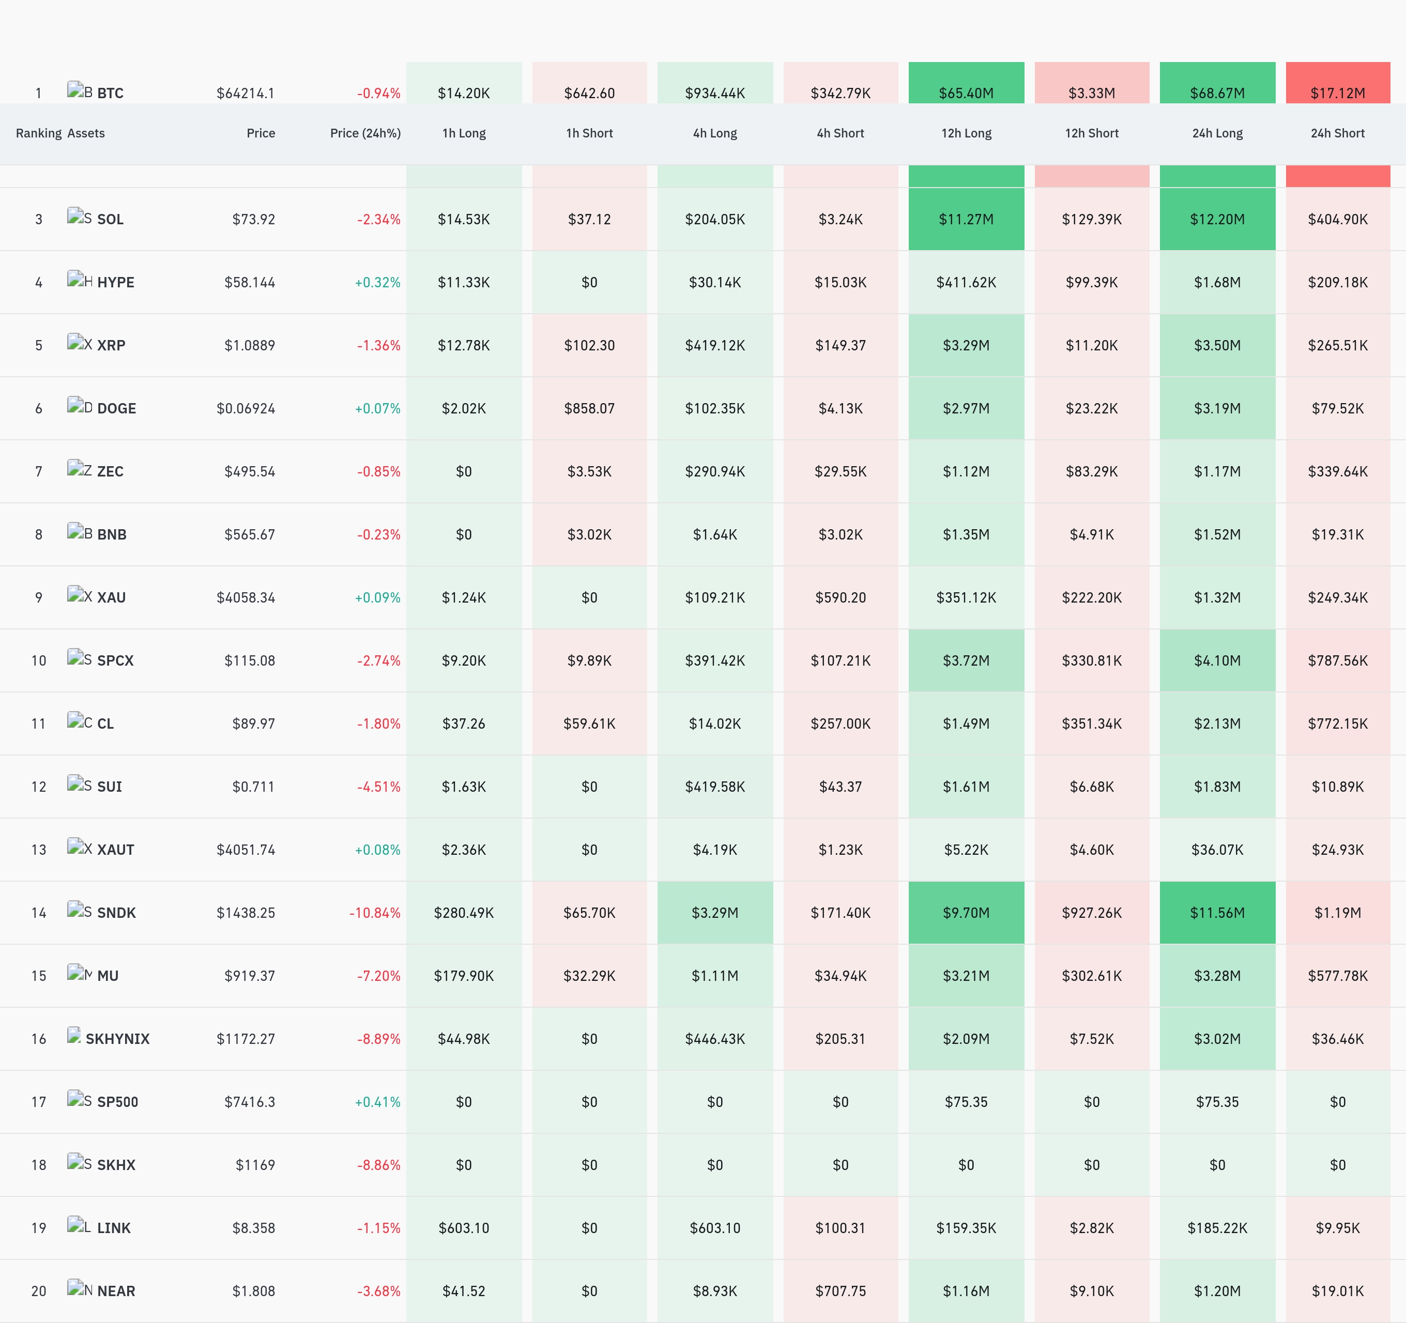Select SOL 24h Long cell $12.20M
This screenshot has width=1406, height=1323.
(1217, 219)
